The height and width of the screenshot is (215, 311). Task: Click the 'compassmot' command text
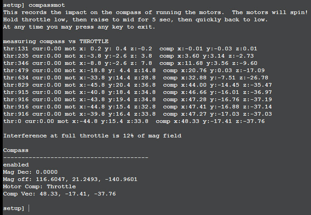tap(47, 5)
